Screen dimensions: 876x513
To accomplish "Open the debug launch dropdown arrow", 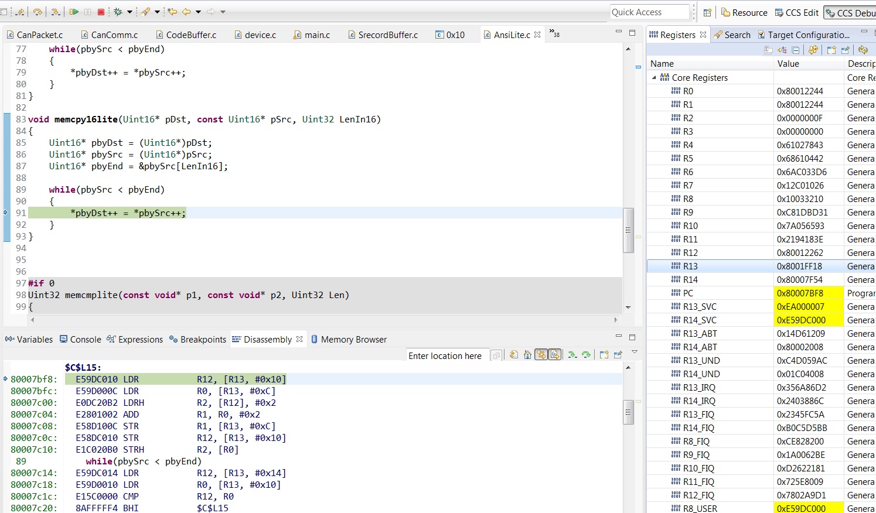I will 129,12.
